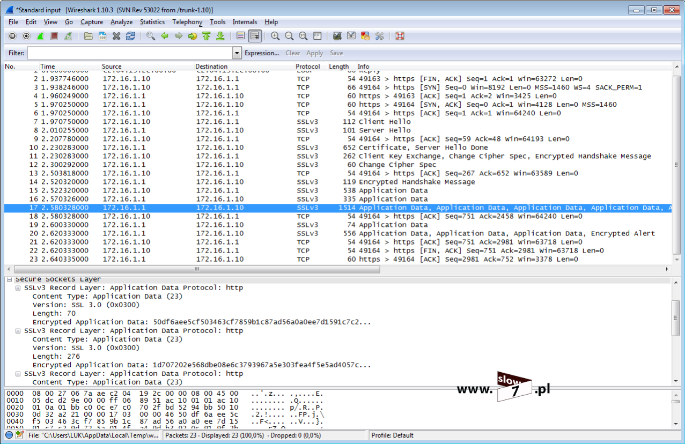Select packet 12 Change Cipher Spec row

click(337, 165)
